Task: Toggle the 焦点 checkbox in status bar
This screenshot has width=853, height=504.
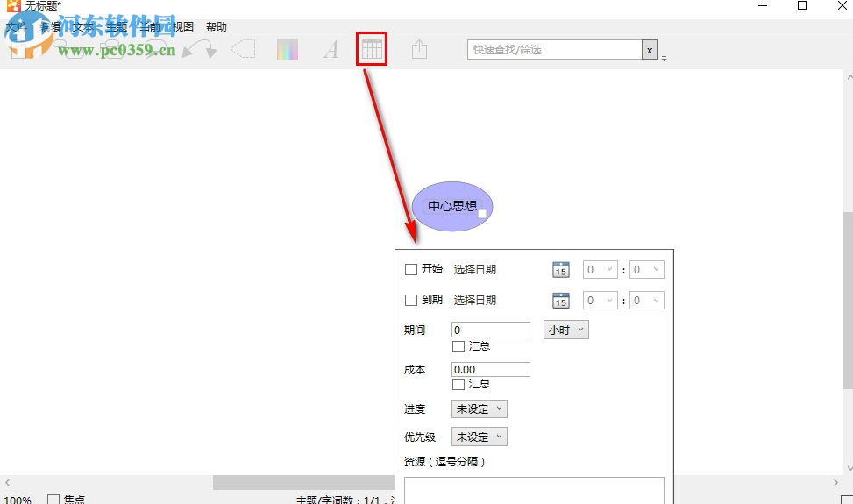Action: 53,499
